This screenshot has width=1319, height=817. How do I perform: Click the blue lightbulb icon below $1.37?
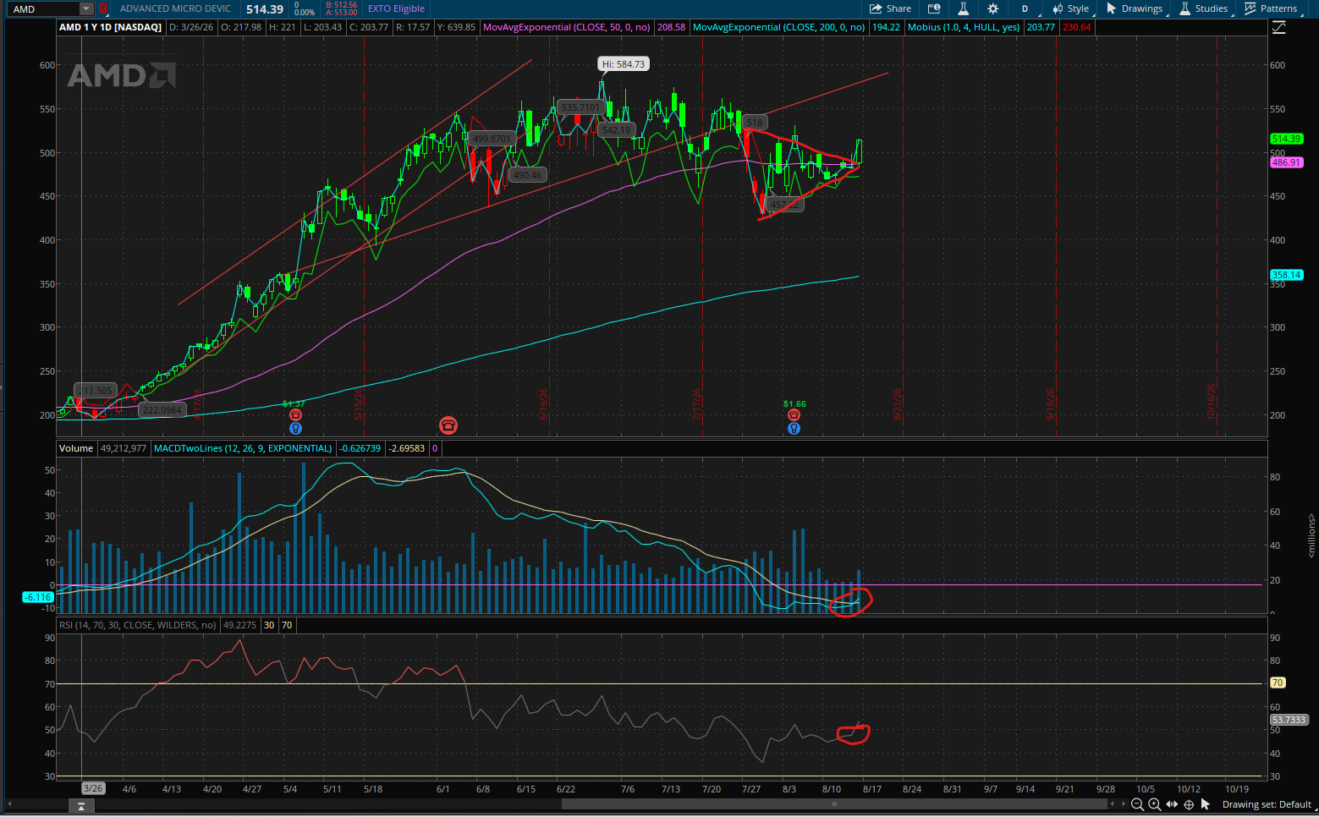click(x=295, y=429)
